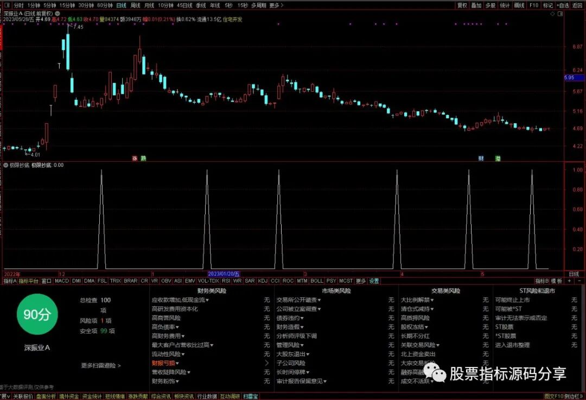Open the 多股 multi-stock view

click(491, 5)
